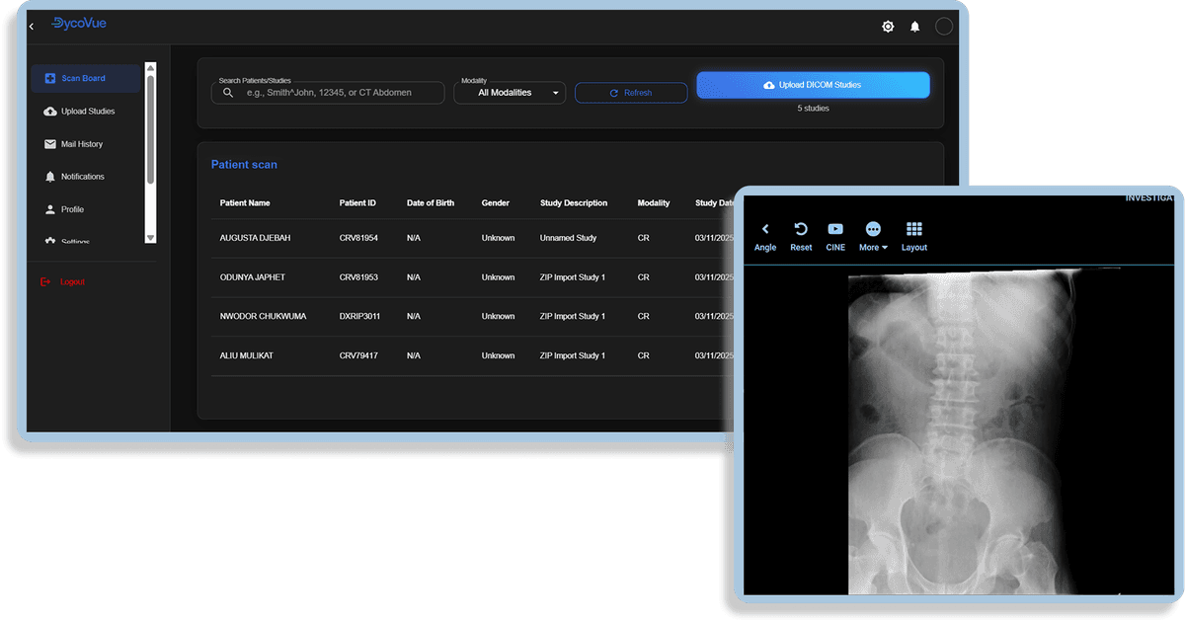The width and height of the screenshot is (1185, 622).
Task: Click the Refresh button
Action: point(631,92)
